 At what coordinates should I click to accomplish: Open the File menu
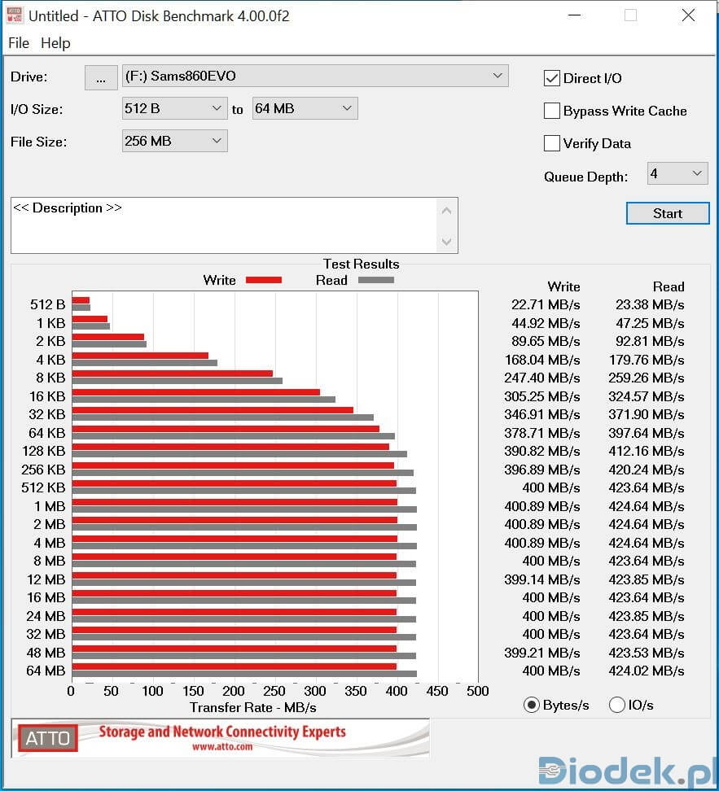(18, 43)
